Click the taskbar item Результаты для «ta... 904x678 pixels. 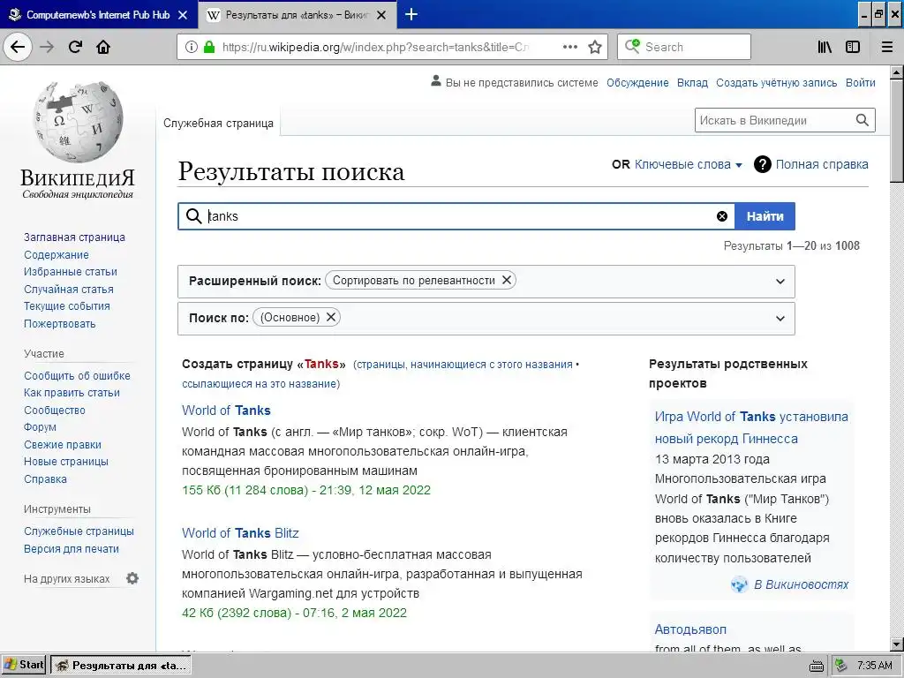coord(121,666)
